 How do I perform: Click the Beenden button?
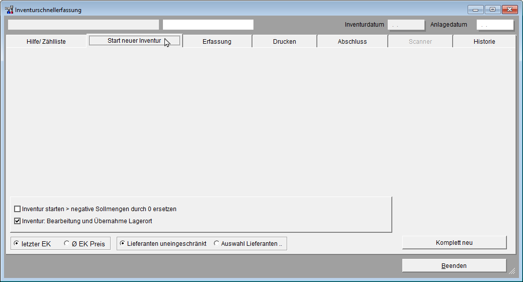pos(454,266)
